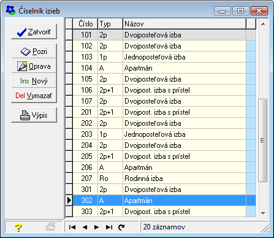The width and height of the screenshot is (274, 238).
Task: Add a record with Ins Nový
Action: pyautogui.click(x=34, y=81)
